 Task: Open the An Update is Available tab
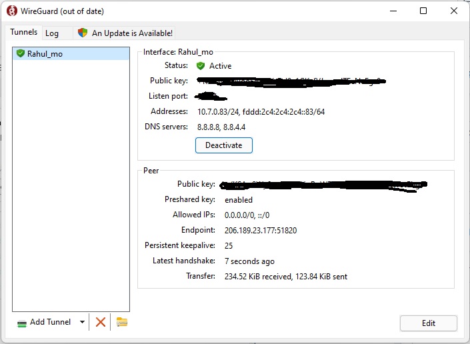click(x=125, y=33)
